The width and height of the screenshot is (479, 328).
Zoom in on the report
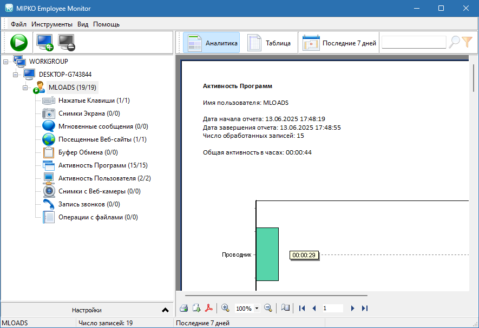pyautogui.click(x=226, y=308)
